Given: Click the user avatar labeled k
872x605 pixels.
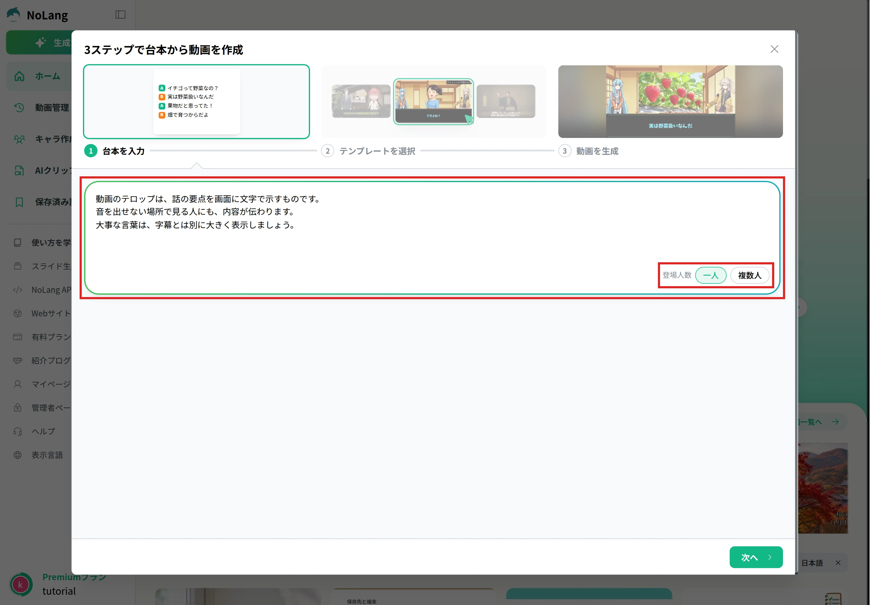Looking at the screenshot, I should [x=21, y=584].
